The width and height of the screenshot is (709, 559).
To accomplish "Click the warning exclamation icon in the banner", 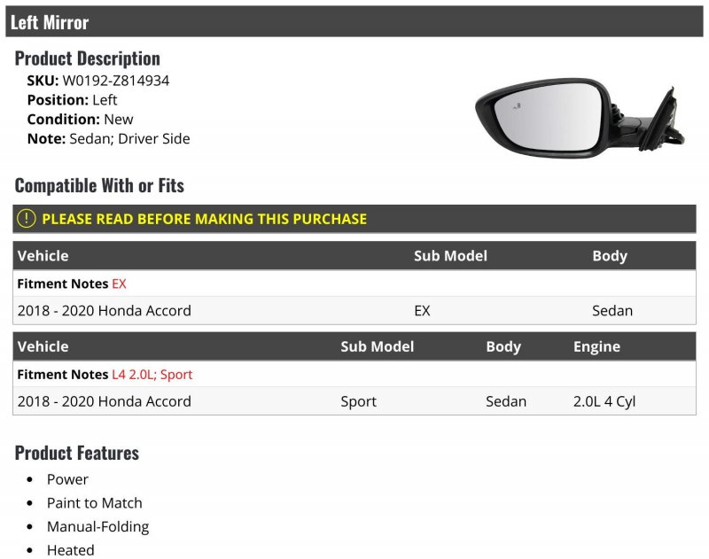I will point(27,219).
